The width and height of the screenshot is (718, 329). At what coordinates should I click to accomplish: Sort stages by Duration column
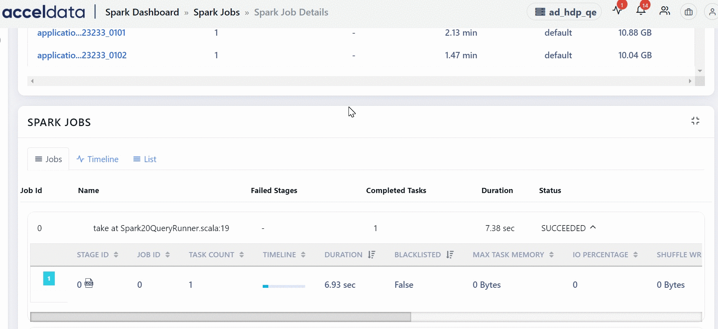click(x=372, y=255)
